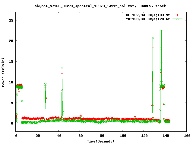Click x-axis tick label 60
Viewport: 193px width, 144px height.
(x=81, y=136)
